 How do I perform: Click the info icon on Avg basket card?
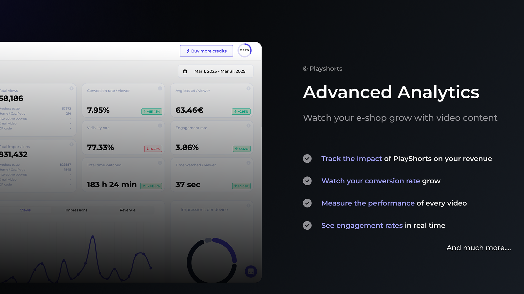(248, 89)
